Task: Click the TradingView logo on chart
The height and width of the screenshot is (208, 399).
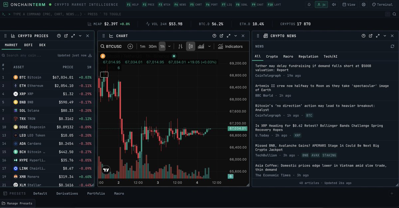Action: [x=106, y=170]
